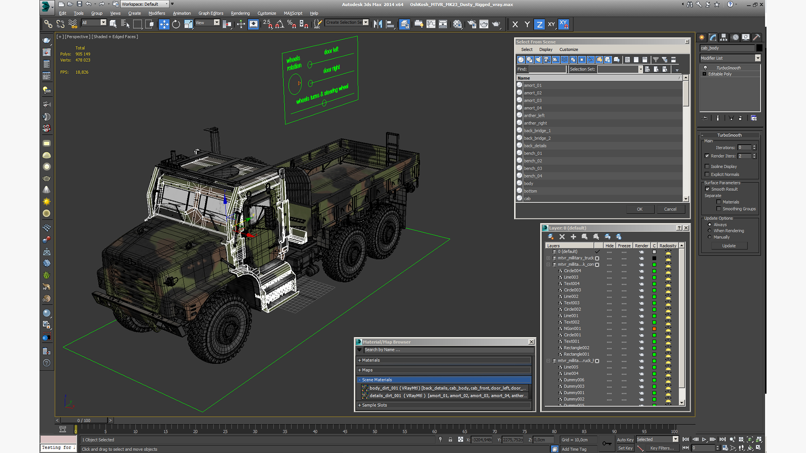The image size is (806, 453).
Task: Toggle the Render Iters checkbox
Action: click(x=707, y=156)
